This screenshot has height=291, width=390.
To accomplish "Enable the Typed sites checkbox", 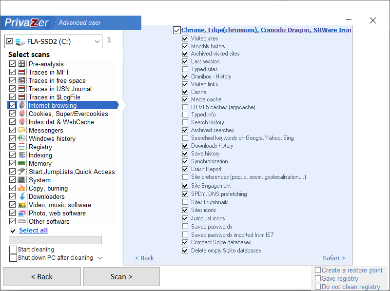I will point(185,69).
